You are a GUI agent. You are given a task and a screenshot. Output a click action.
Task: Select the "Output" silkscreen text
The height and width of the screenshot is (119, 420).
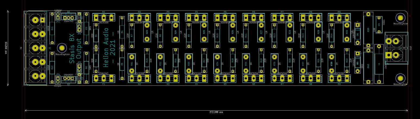(x=79, y=49)
